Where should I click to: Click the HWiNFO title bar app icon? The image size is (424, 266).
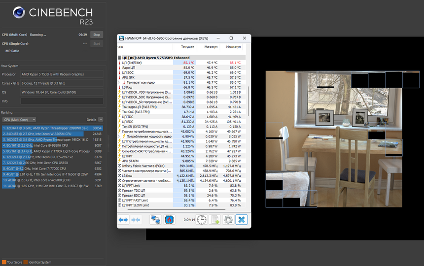[x=121, y=38]
